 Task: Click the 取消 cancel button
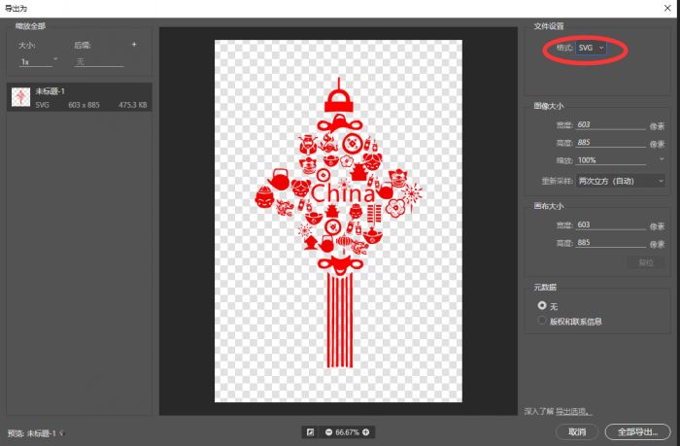(577, 431)
